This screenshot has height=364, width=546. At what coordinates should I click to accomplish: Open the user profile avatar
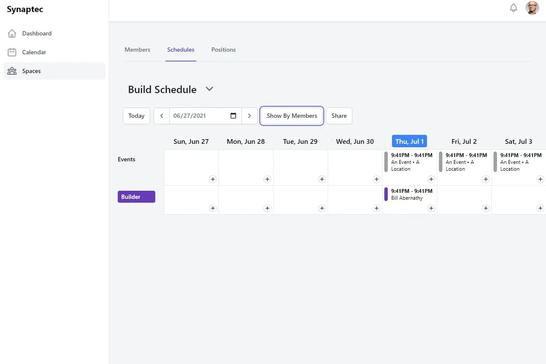point(532,8)
